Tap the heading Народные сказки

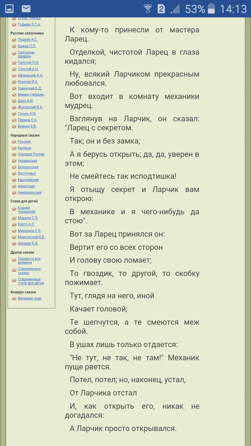point(25,135)
